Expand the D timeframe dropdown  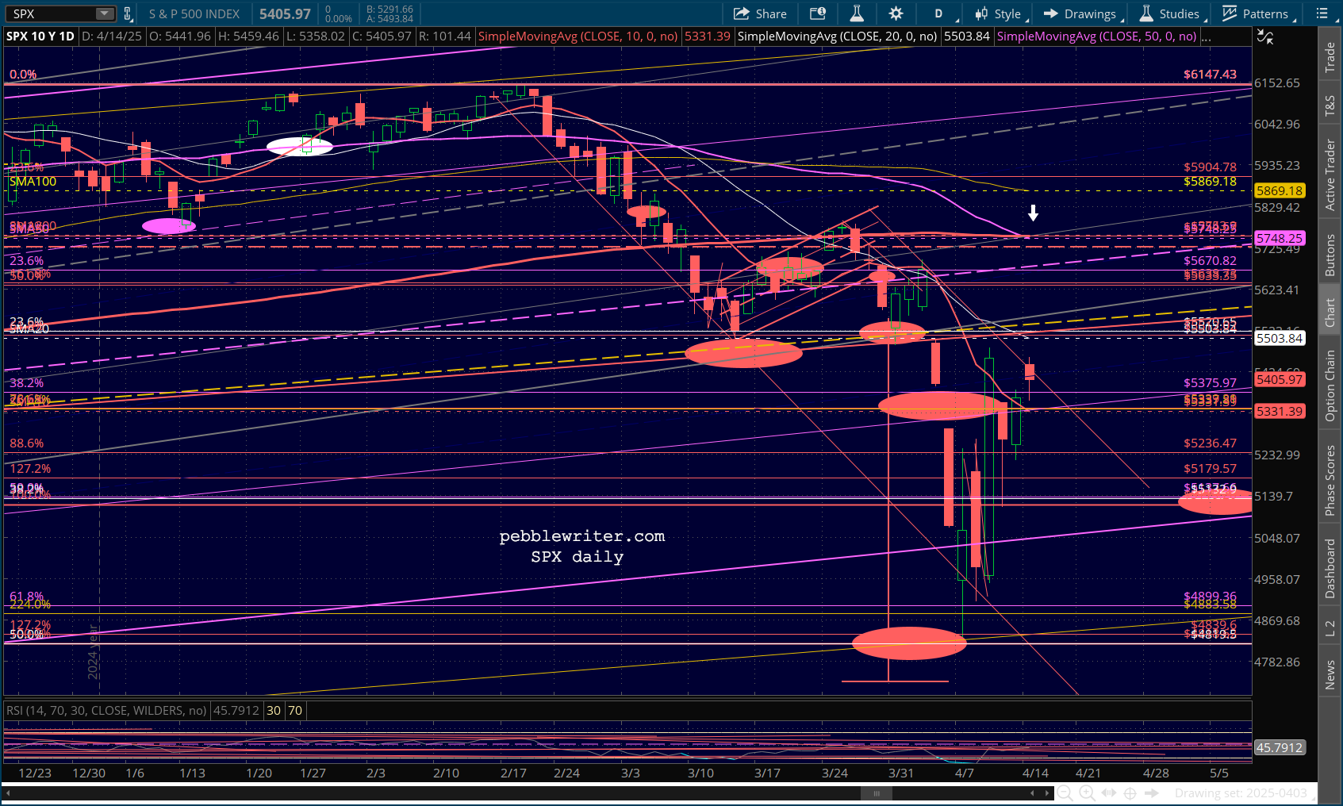coord(946,13)
